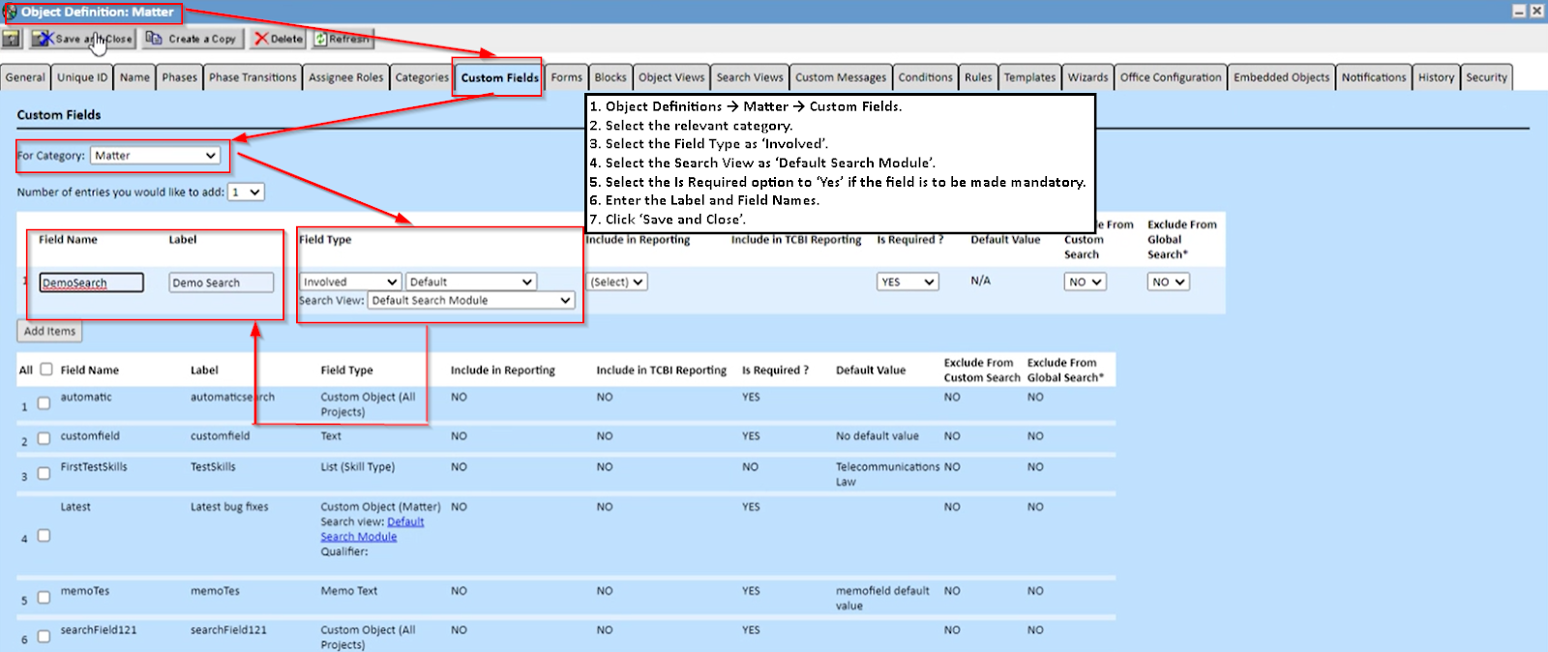Image resolution: width=1548 pixels, height=652 pixels.
Task: Click the 'automaticsearch' label cell
Action: 232,397
